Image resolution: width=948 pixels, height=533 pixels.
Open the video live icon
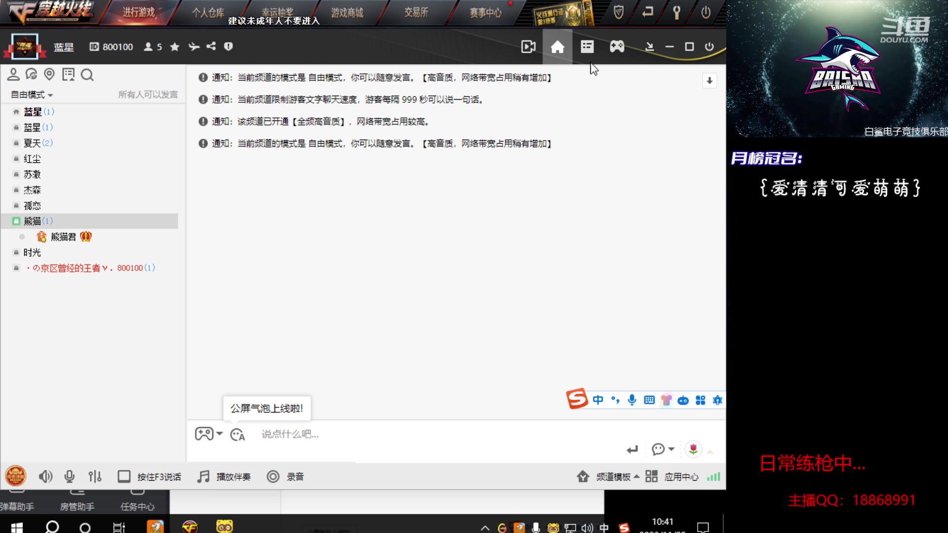pos(528,47)
